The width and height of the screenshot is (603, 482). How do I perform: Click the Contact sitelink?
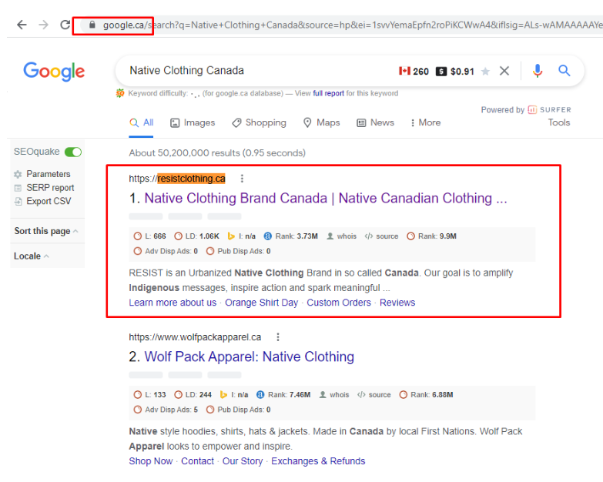(198, 461)
